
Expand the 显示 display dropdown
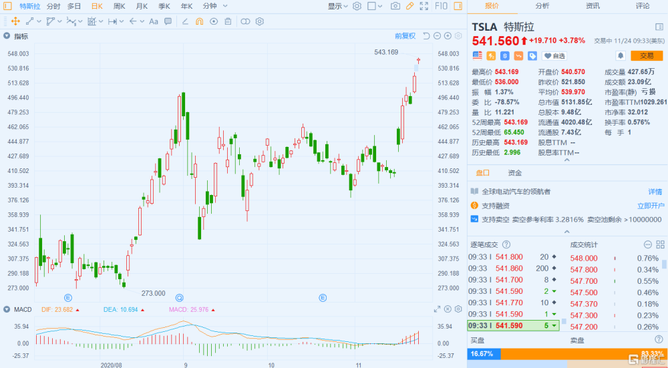(x=338, y=6)
